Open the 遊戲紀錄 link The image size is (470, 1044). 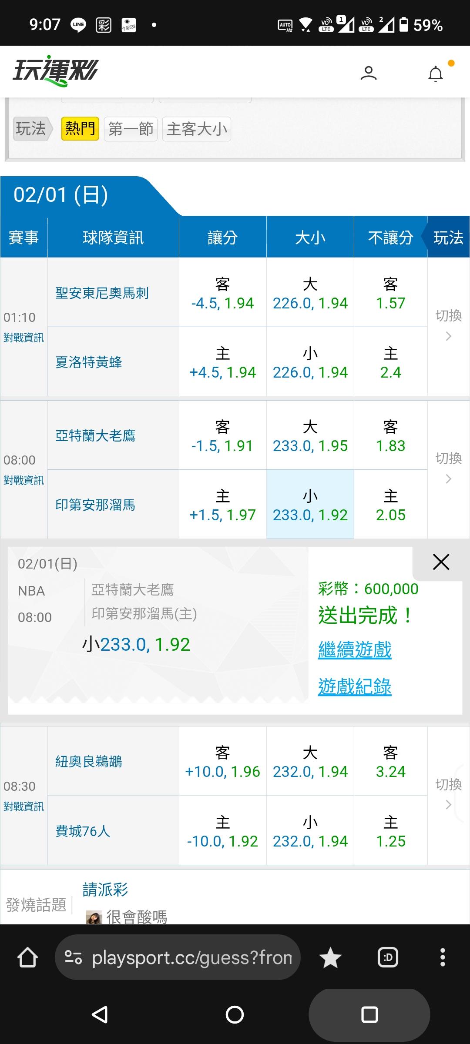click(x=355, y=687)
